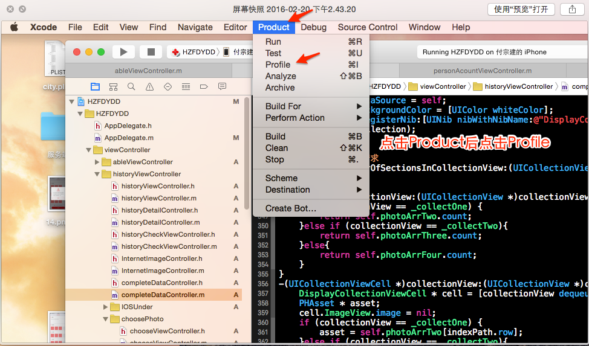Click the viewController folder icon in breadcrumb
The width and height of the screenshot is (589, 346).
413,87
